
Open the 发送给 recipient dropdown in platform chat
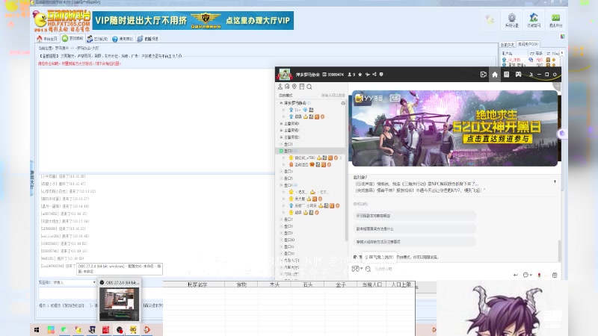pos(74,282)
